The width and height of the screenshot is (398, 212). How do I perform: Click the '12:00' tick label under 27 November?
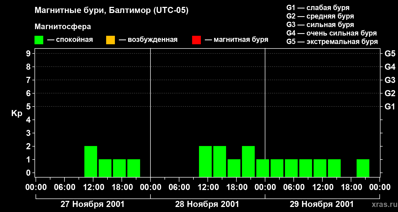click(93, 187)
